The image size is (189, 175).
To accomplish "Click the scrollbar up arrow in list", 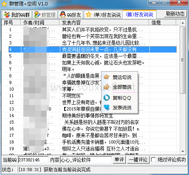I will (183, 23).
